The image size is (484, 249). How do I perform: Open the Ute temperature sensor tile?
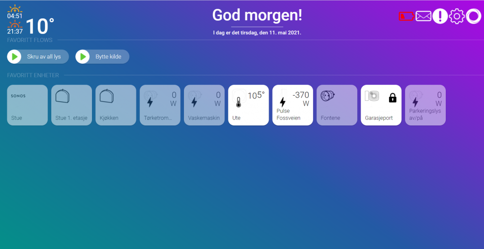[248, 105]
